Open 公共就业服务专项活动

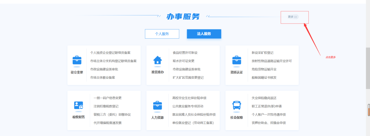188,106
